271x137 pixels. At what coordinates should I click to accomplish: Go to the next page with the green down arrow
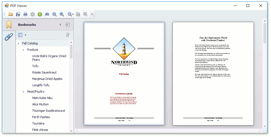point(40,14)
